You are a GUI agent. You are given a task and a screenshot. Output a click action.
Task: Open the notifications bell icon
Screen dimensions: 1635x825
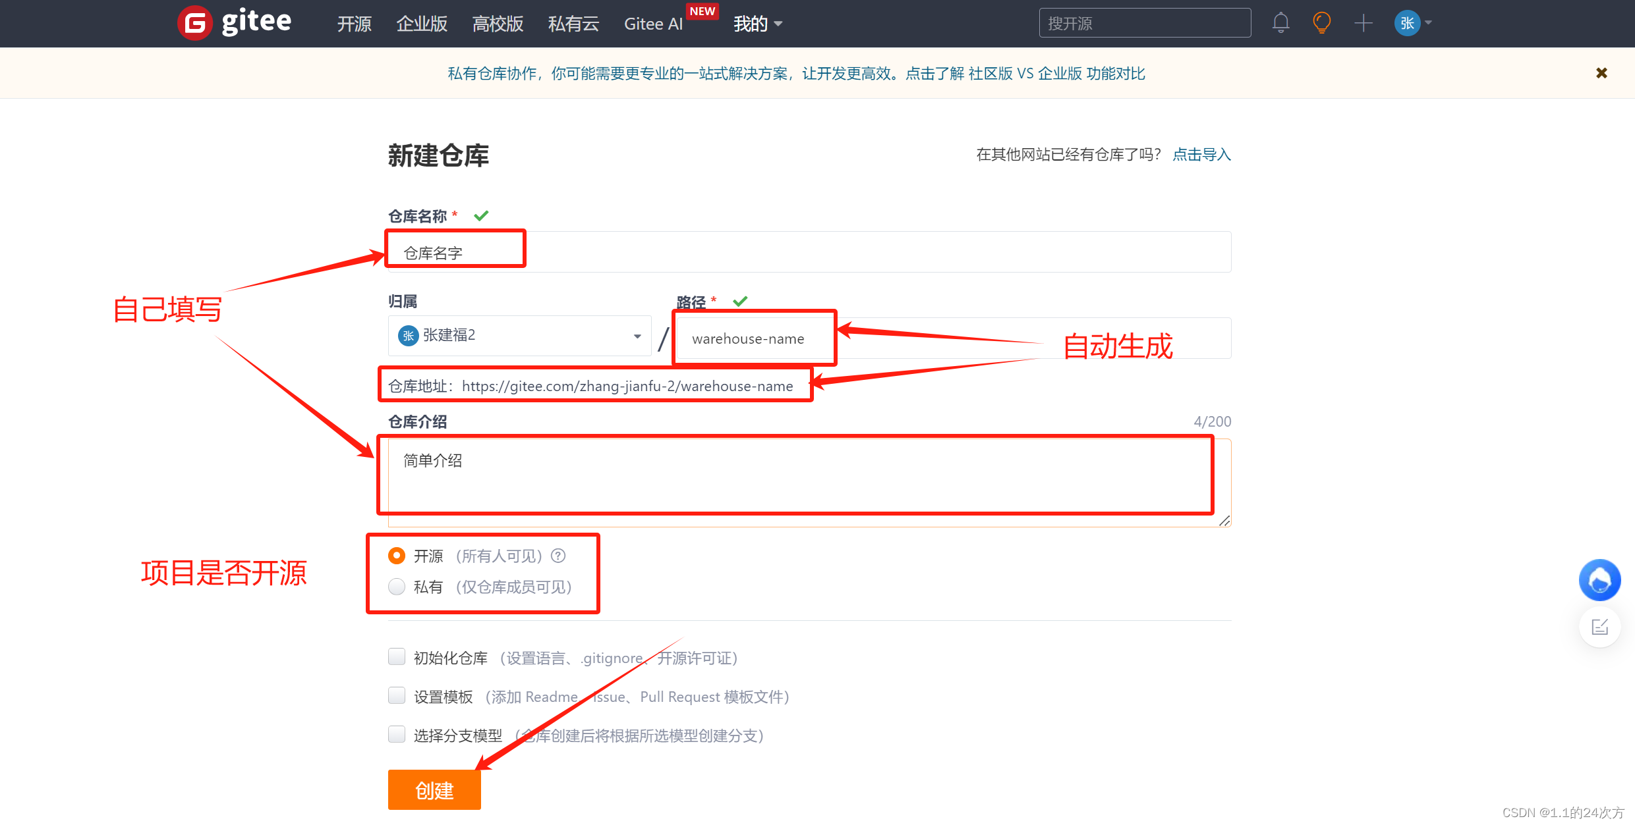(1280, 23)
